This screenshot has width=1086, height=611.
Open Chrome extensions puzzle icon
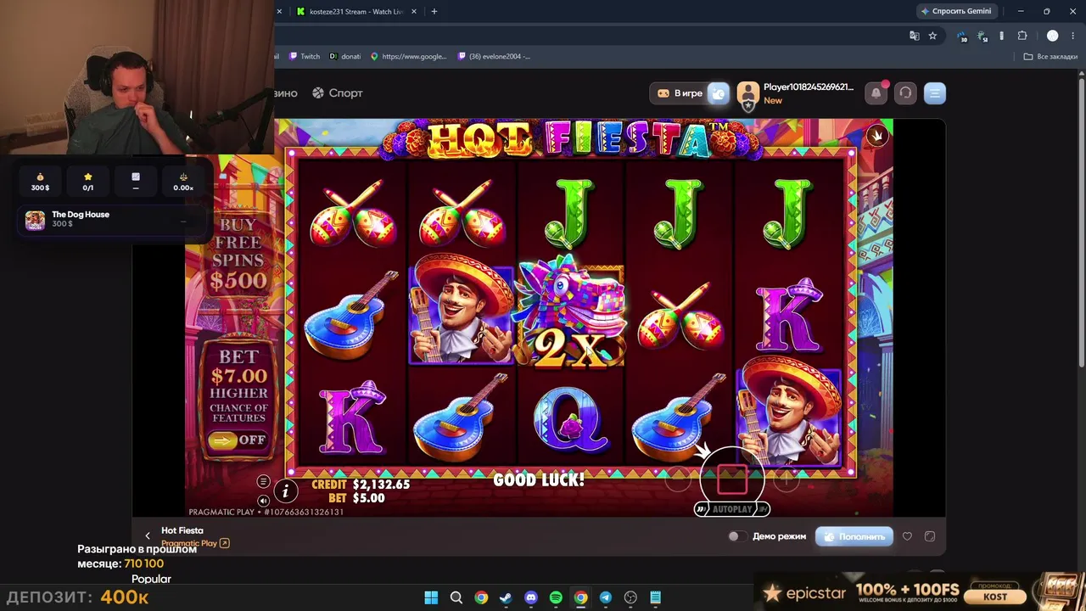click(1022, 36)
